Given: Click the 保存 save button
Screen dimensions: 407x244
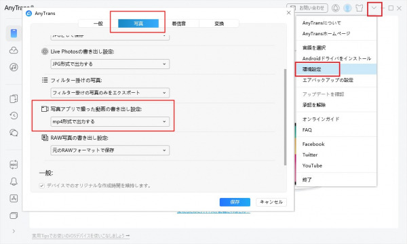Looking at the screenshot, I should (x=235, y=202).
